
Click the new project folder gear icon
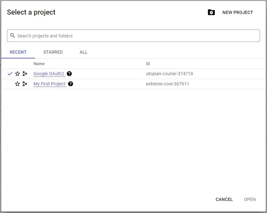pos(211,12)
